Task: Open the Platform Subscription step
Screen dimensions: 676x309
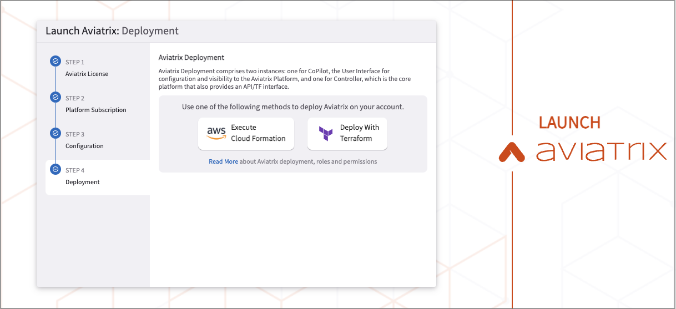Action: pyautogui.click(x=95, y=110)
